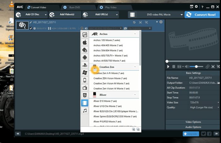Viewport: 221px width, 143px height.
Task: Collapse the Creative Zen group
Action: (x=135, y=67)
